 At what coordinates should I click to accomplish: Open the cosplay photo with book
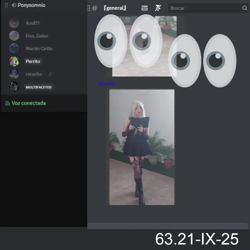(x=142, y=147)
